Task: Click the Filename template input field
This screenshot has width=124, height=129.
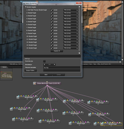Action: [62, 67]
